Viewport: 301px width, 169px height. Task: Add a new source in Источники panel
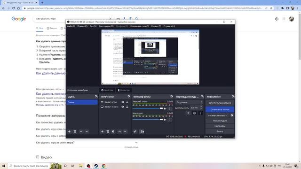coord(102,131)
